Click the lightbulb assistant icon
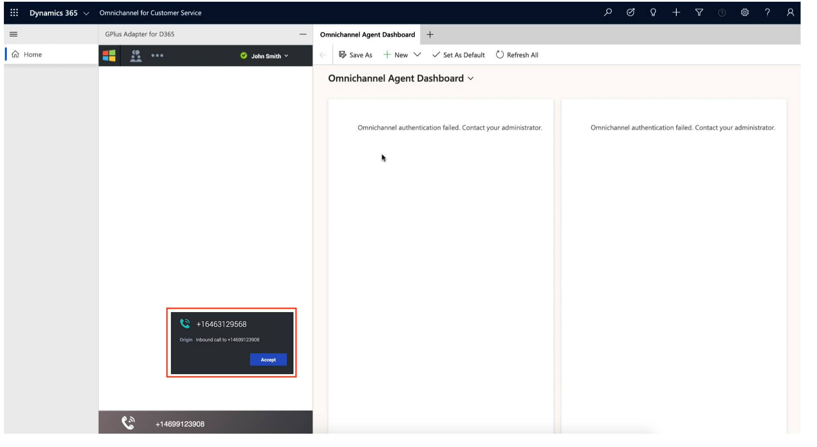Image resolution: width=817 pixels, height=447 pixels. 653,13
